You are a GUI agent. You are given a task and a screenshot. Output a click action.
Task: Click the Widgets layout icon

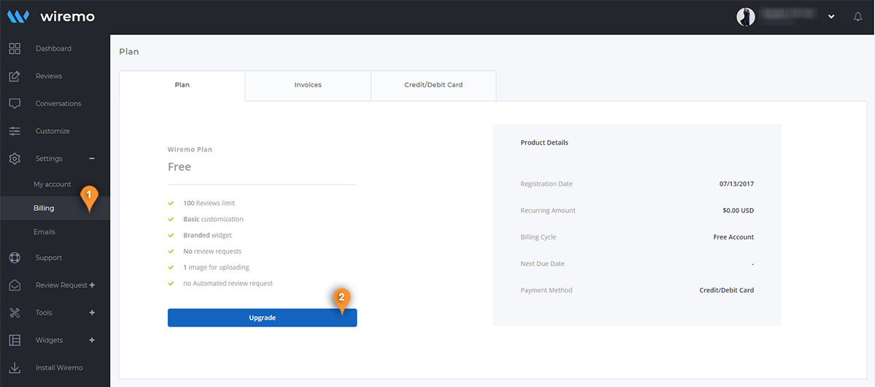click(15, 340)
